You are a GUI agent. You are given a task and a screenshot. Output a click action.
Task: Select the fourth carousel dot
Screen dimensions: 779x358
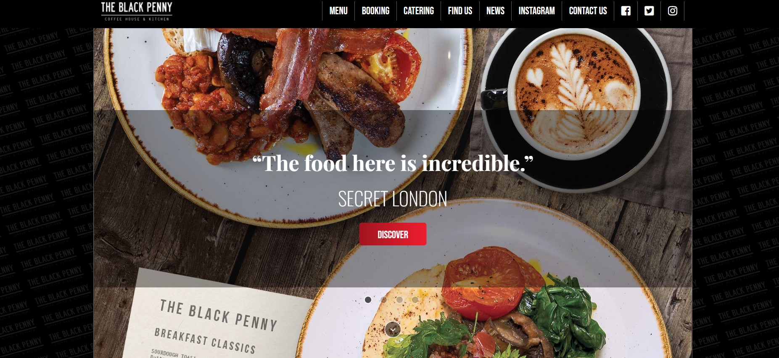415,300
